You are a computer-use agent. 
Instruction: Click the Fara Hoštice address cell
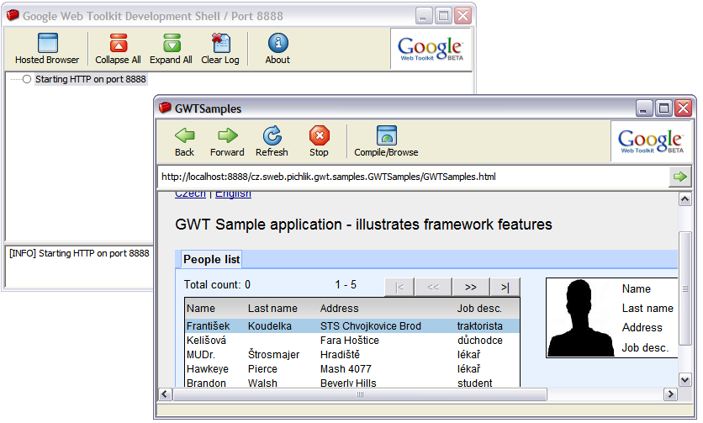[350, 341]
